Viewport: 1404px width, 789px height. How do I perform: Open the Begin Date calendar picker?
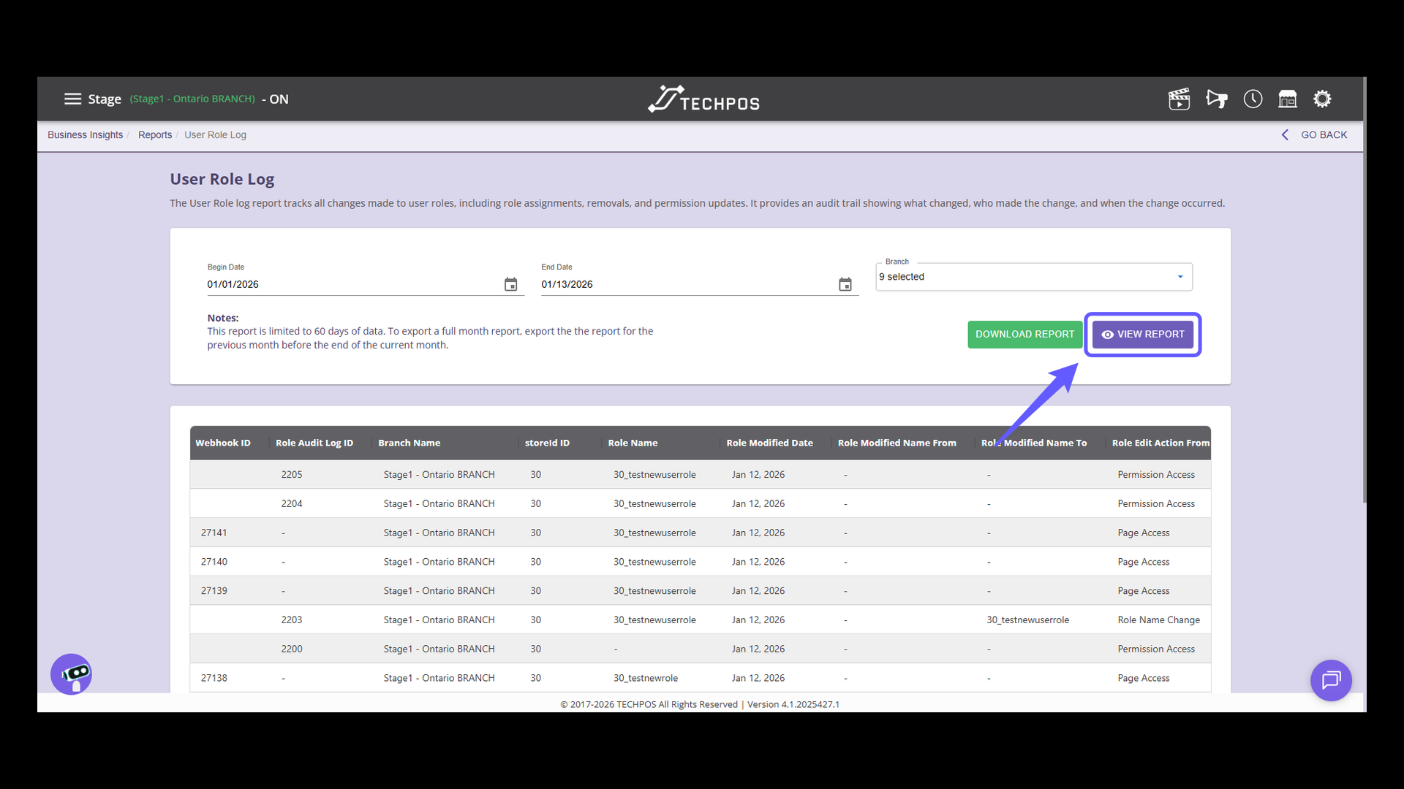click(510, 284)
